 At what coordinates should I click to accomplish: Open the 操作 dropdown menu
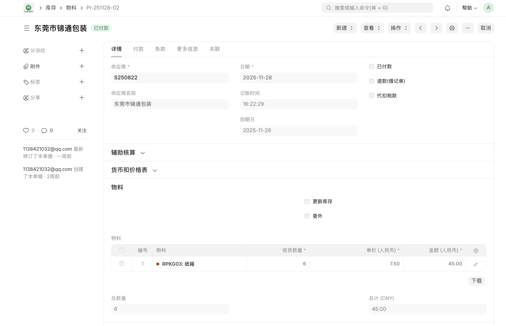click(399, 28)
